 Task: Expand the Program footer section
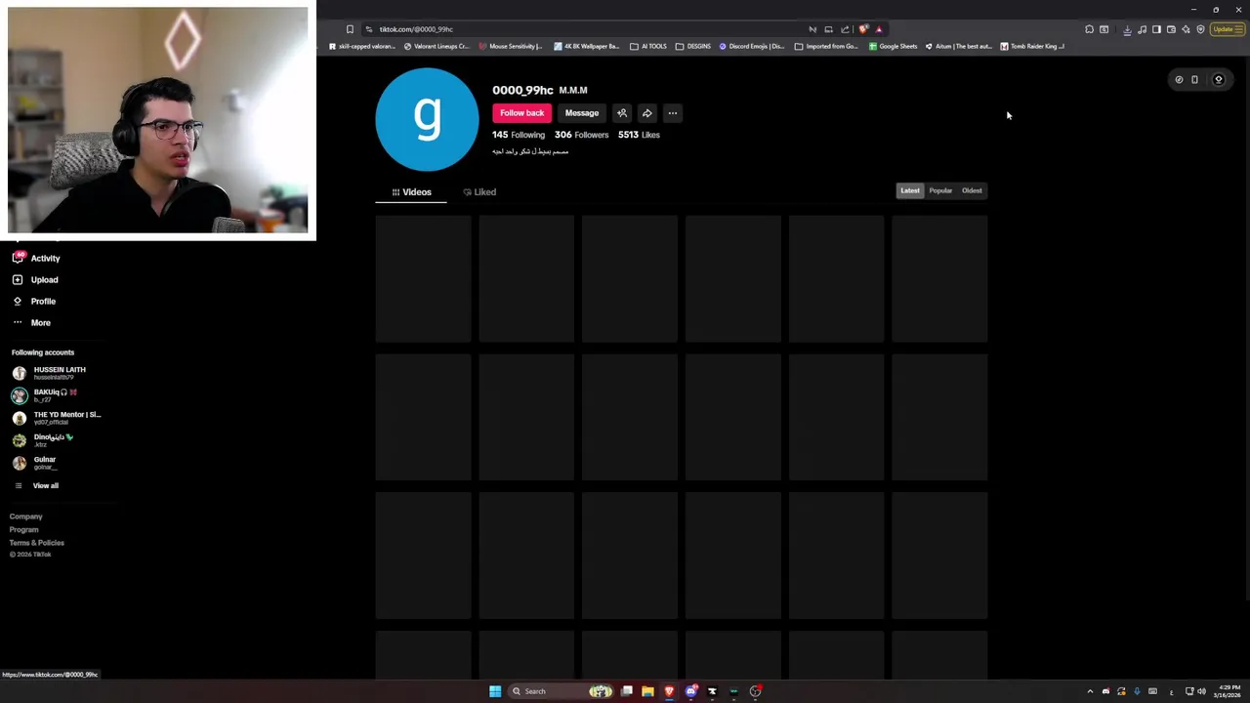24,529
